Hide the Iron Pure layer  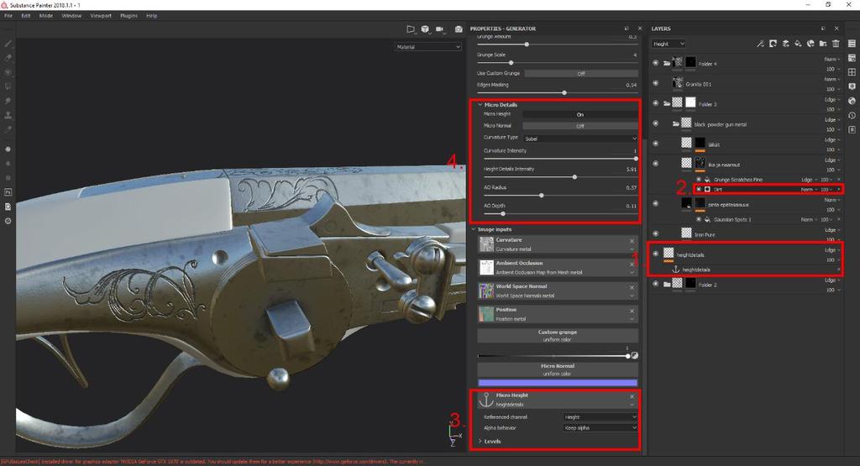655,233
